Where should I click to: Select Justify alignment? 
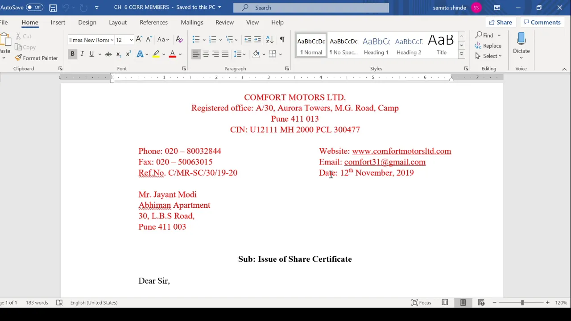(225, 54)
